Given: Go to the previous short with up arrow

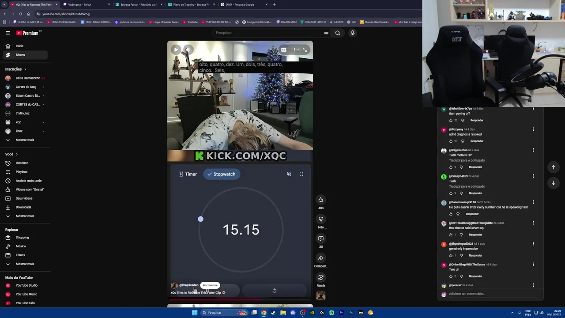Looking at the screenshot, I should coord(553,167).
